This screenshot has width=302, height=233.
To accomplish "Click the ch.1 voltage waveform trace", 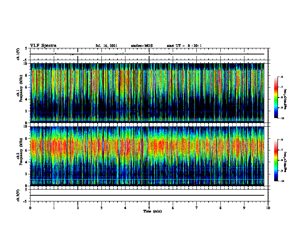I will click(147, 54).
